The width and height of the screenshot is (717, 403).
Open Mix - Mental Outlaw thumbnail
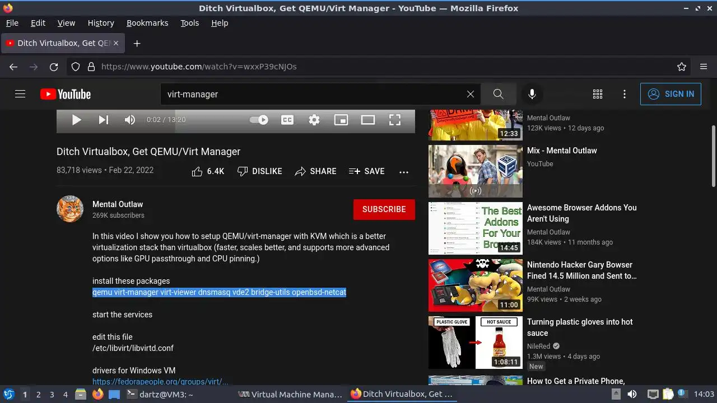point(476,171)
